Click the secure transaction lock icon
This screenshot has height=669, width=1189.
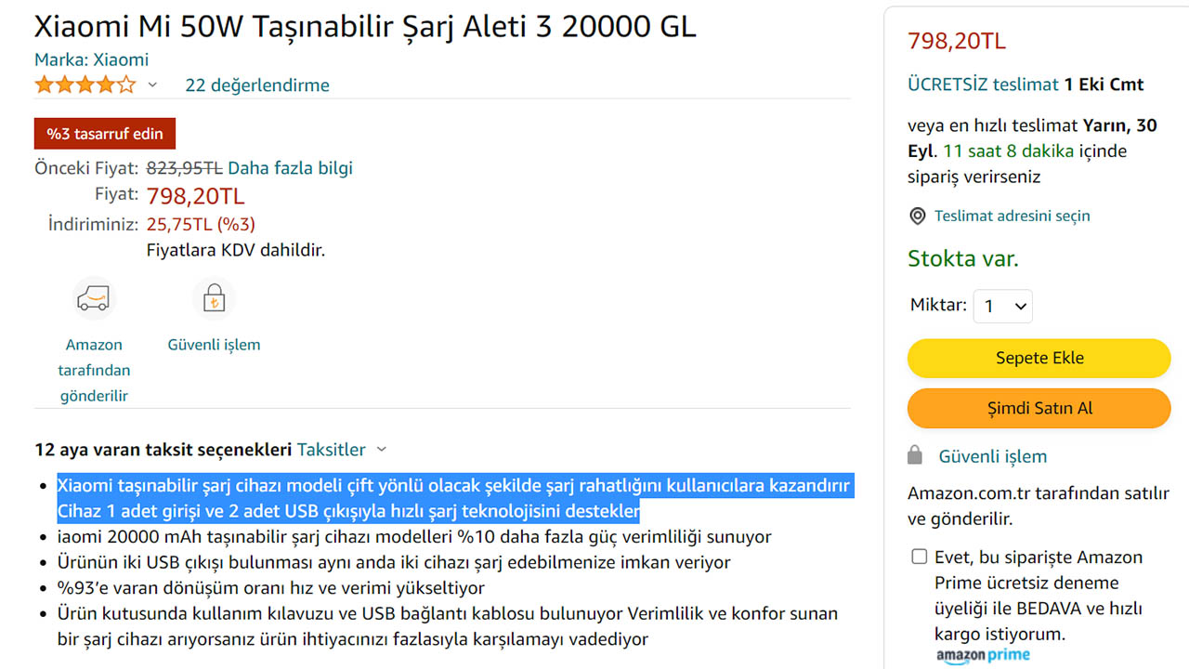(x=214, y=298)
